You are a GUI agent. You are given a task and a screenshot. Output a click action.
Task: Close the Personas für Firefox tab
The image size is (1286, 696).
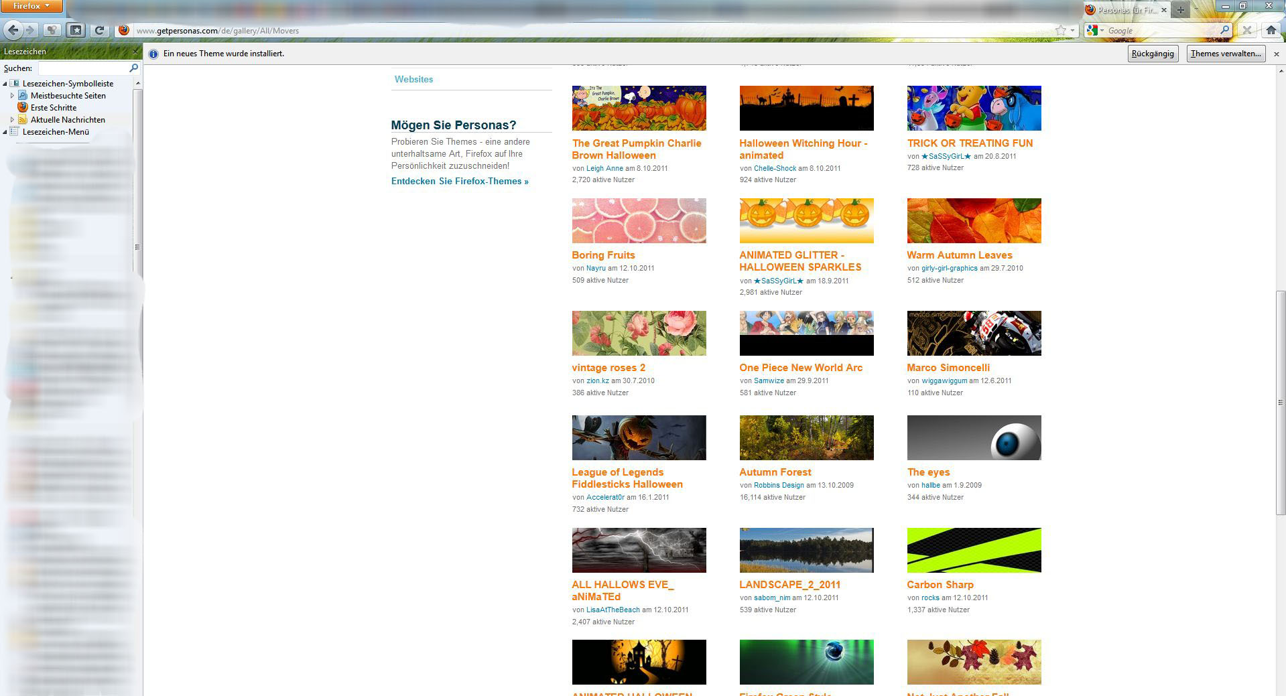pyautogui.click(x=1163, y=10)
